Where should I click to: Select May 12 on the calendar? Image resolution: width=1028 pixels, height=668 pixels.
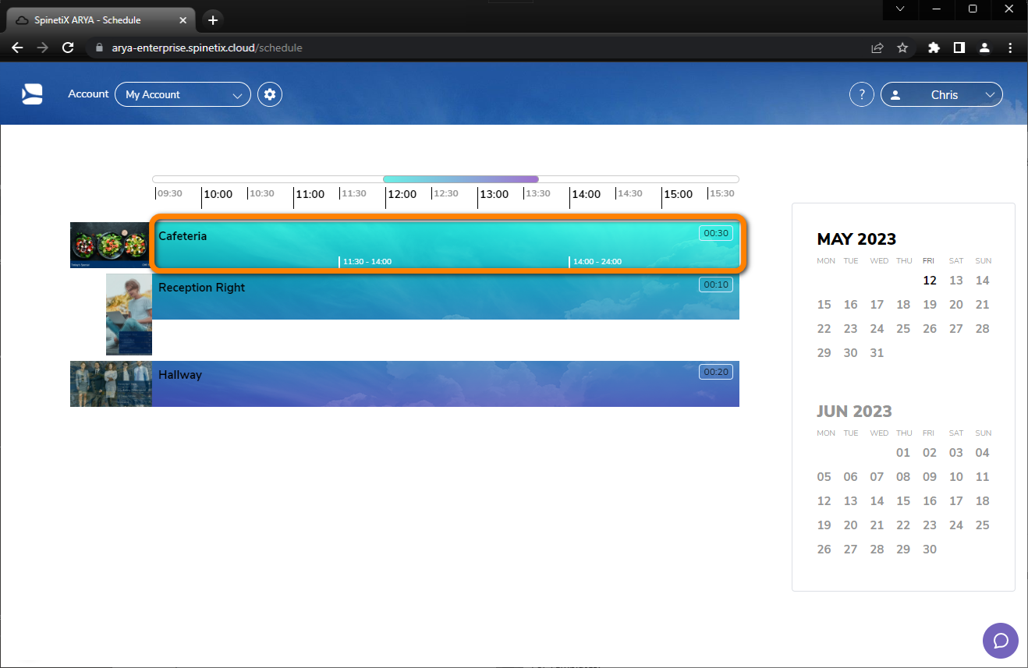(929, 280)
